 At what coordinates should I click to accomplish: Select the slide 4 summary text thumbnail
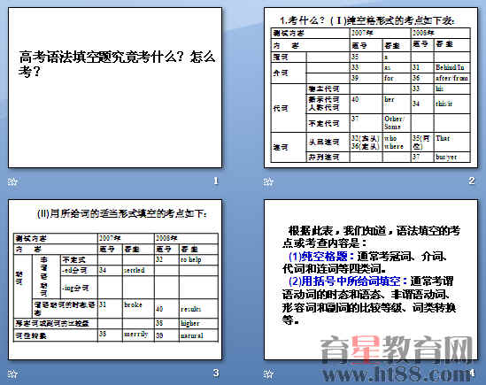371,280
